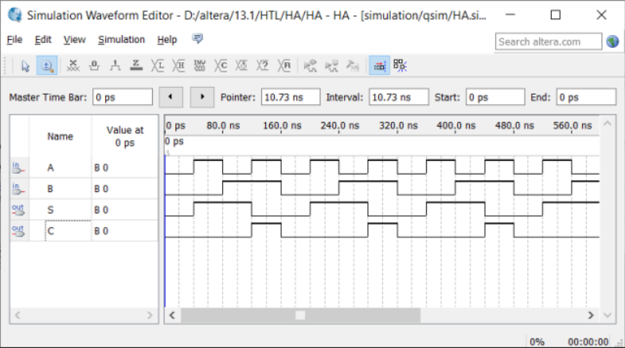Toggle the Snap to Grid button

click(379, 66)
